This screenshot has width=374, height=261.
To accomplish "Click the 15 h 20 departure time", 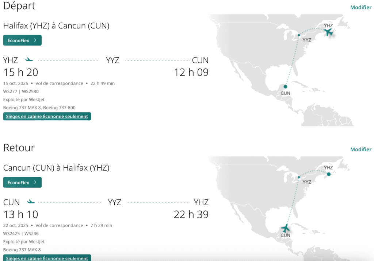I will click(21, 72).
